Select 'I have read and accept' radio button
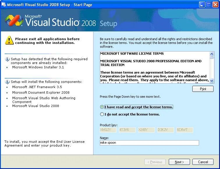 point(102,107)
